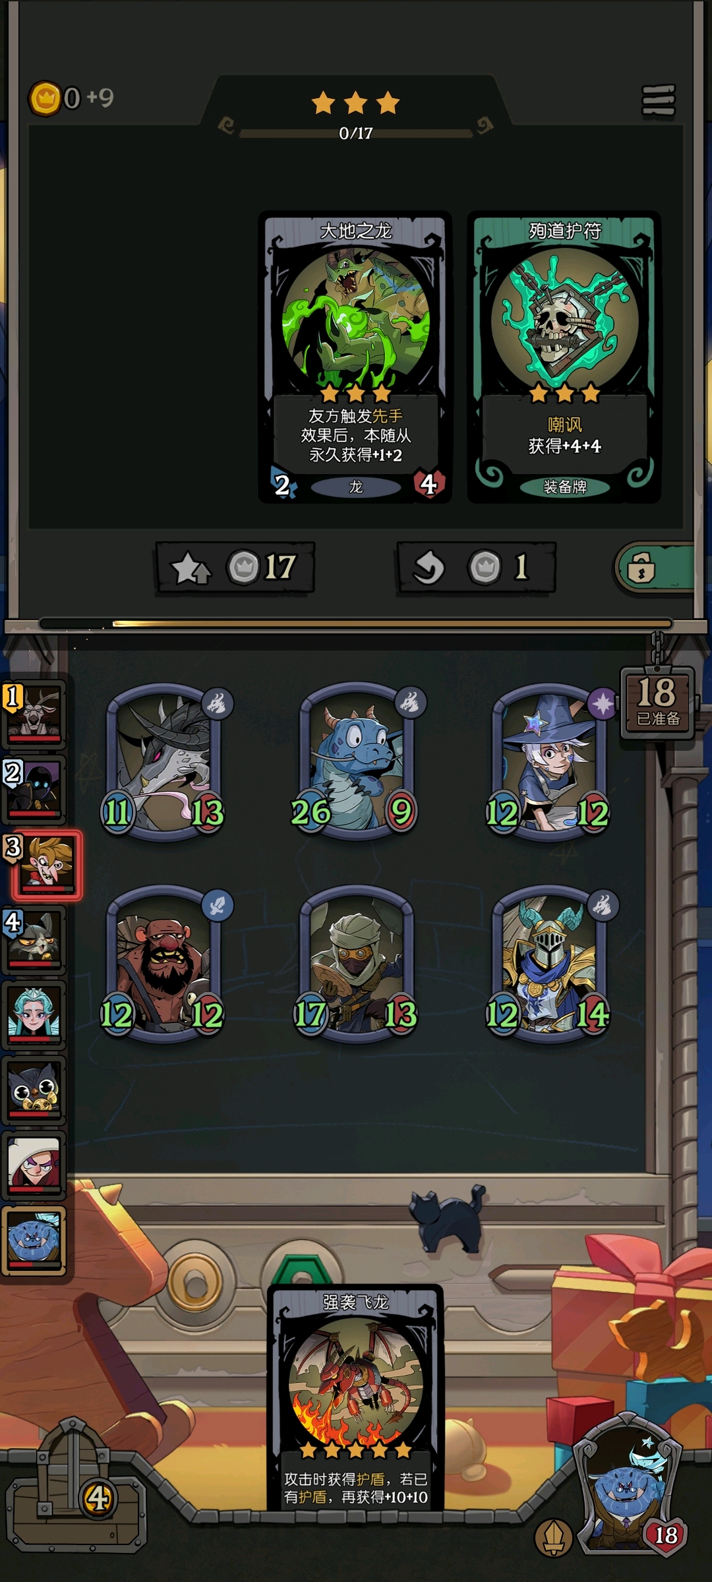The height and width of the screenshot is (1582, 712).
Task: Select the owl player portrait
Action: click(34, 1090)
